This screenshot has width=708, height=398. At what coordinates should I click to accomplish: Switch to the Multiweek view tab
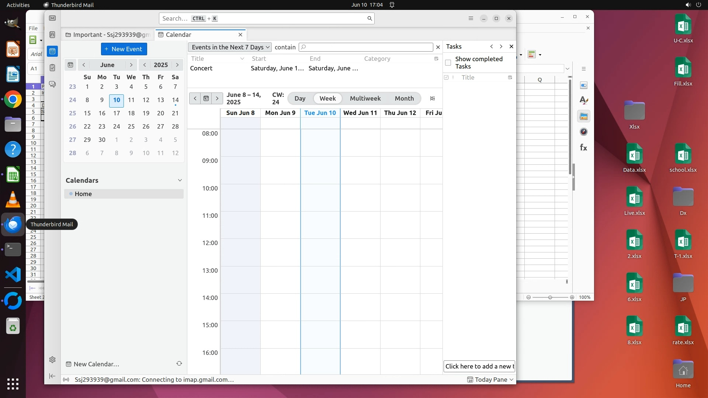(x=365, y=98)
